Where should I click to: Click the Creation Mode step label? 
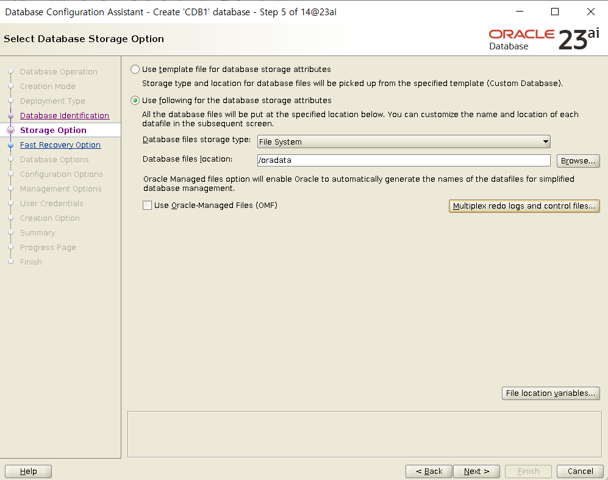click(x=48, y=87)
